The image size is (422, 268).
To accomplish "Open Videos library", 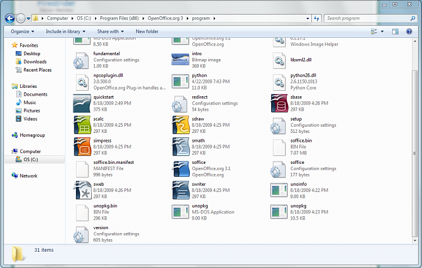I will click(x=30, y=119).
